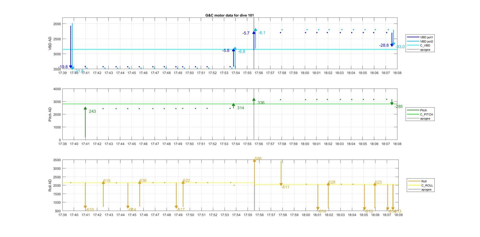The width and height of the screenshot is (480, 237).
Task: Click the "-611" roll data label
Action: [286, 187]
